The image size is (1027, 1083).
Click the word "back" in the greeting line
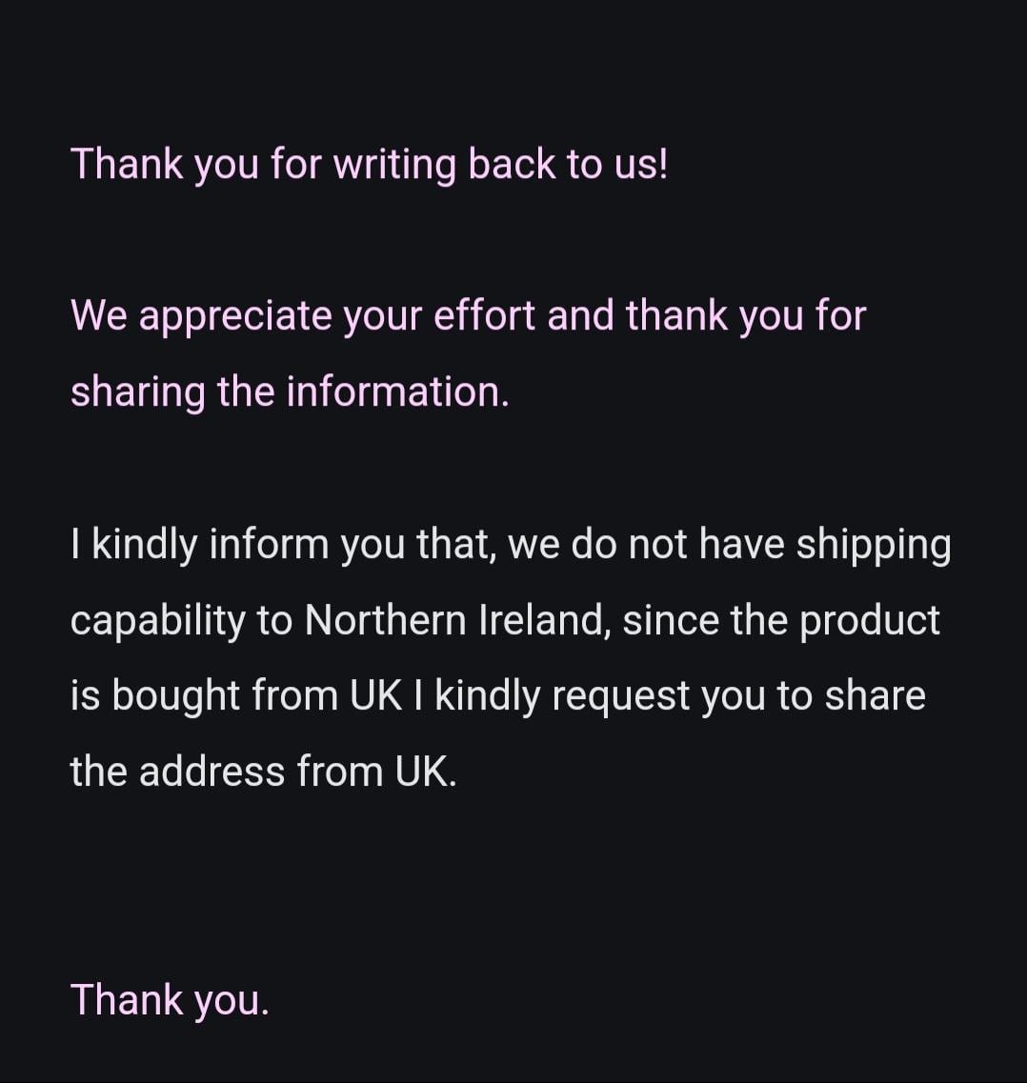tap(512, 164)
